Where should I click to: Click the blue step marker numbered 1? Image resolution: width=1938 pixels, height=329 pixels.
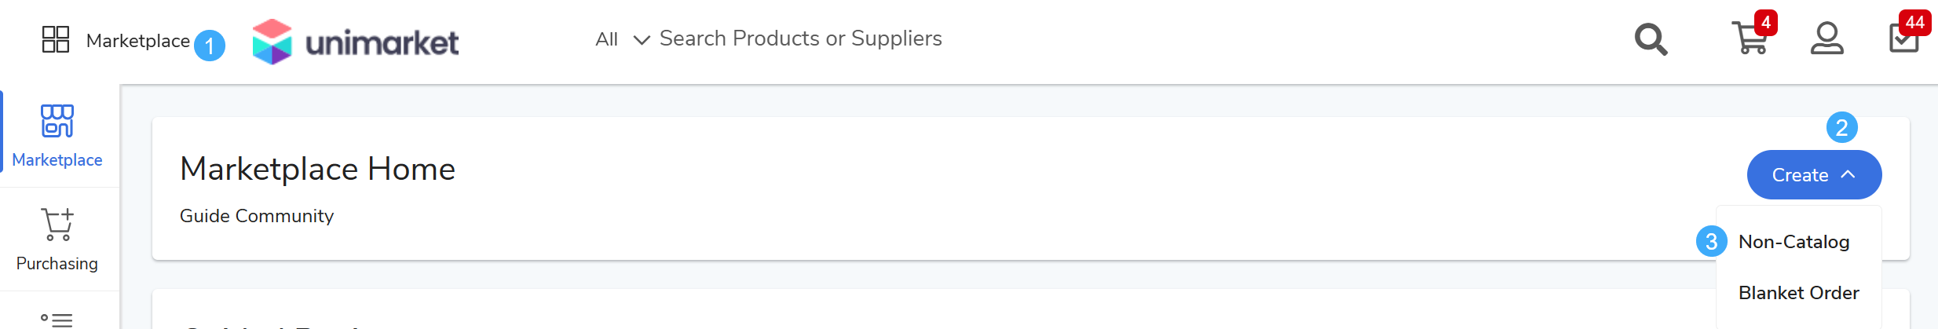210,46
